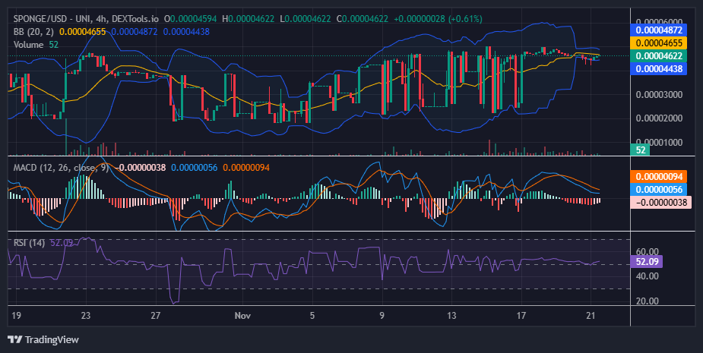The image size is (703, 353).
Task: Click the 0.00004655 basis price tag
Action: 659,43
